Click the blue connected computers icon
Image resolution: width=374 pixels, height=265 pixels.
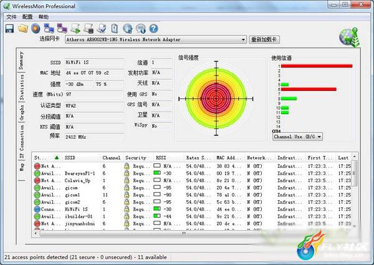pyautogui.click(x=49, y=29)
